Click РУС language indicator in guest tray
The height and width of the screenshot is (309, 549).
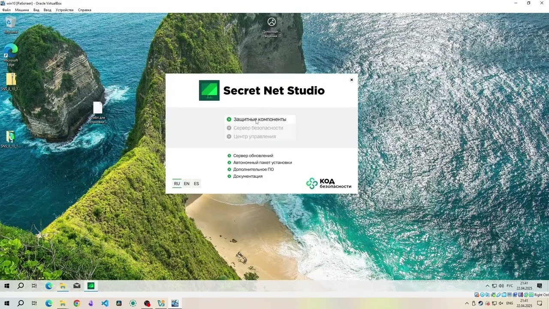(x=510, y=286)
